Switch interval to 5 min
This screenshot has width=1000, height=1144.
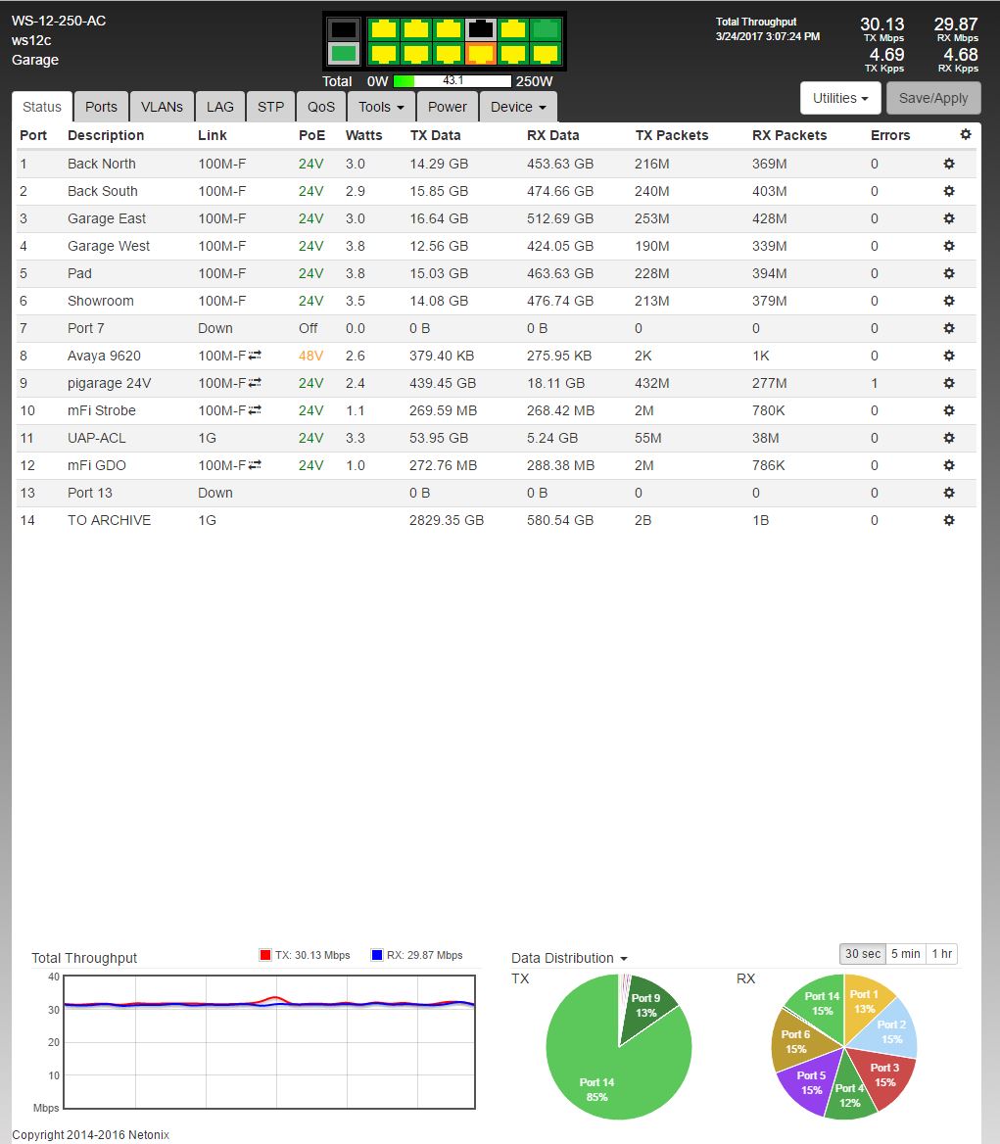(x=905, y=953)
